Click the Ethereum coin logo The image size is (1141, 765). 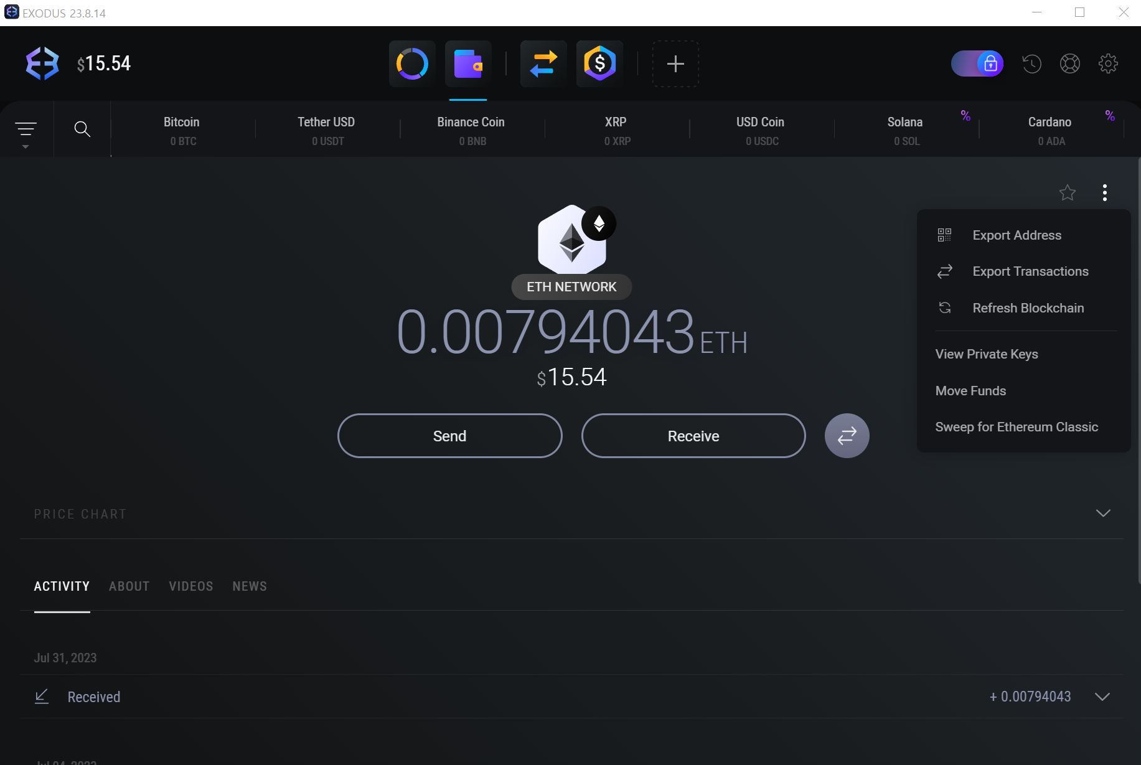click(x=572, y=241)
